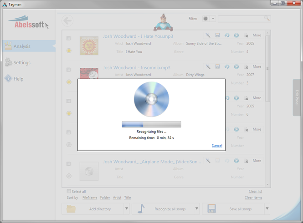Expand the Edit Panel side tab
Image resolution: width=303 pixels, height=223 pixels.
pos(297,97)
